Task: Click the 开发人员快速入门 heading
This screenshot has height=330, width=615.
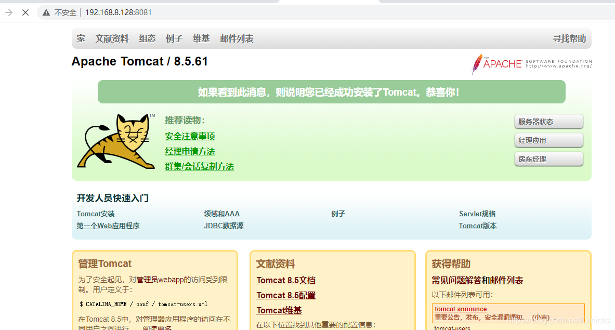Action: coord(113,198)
